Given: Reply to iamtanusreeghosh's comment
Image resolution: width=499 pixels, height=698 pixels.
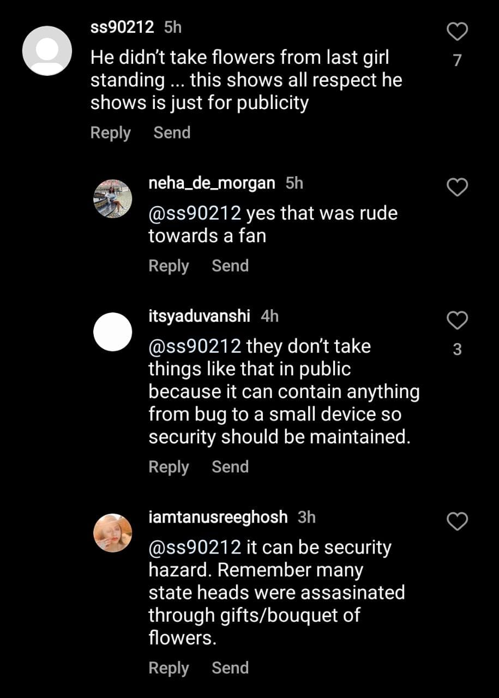Looking at the screenshot, I should pos(169,669).
